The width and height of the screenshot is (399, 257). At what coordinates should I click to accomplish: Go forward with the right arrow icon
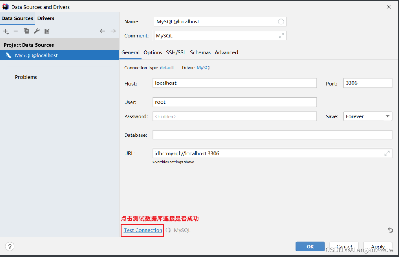113,31
